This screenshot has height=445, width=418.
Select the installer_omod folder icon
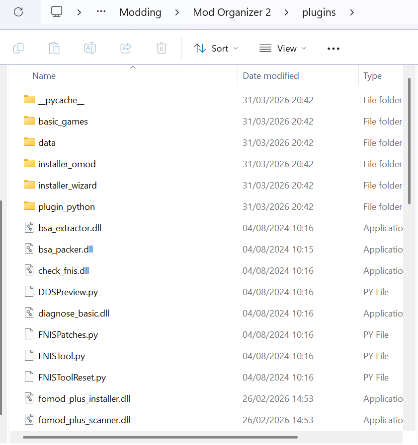[29, 164]
